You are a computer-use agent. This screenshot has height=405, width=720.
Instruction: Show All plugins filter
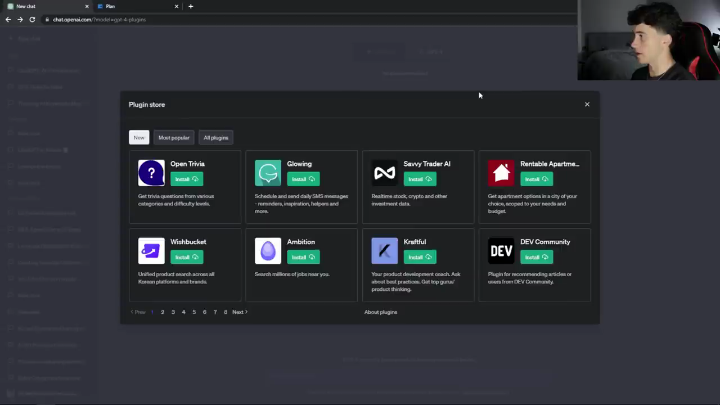[x=216, y=138]
